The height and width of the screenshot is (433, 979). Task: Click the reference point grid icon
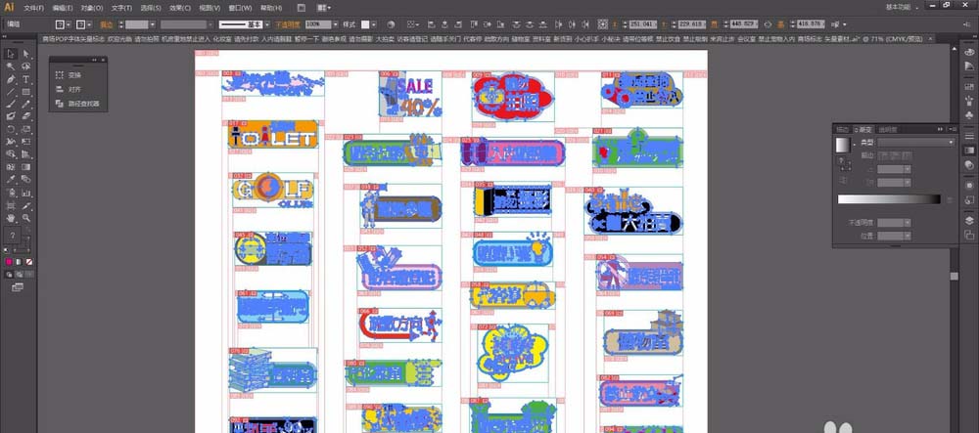coord(602,24)
